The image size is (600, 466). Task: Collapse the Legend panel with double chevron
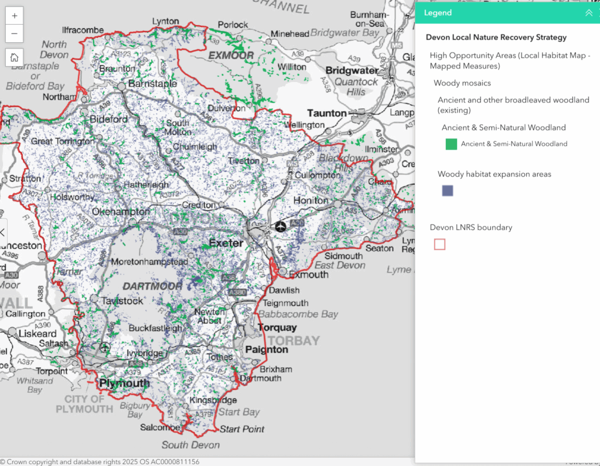588,13
